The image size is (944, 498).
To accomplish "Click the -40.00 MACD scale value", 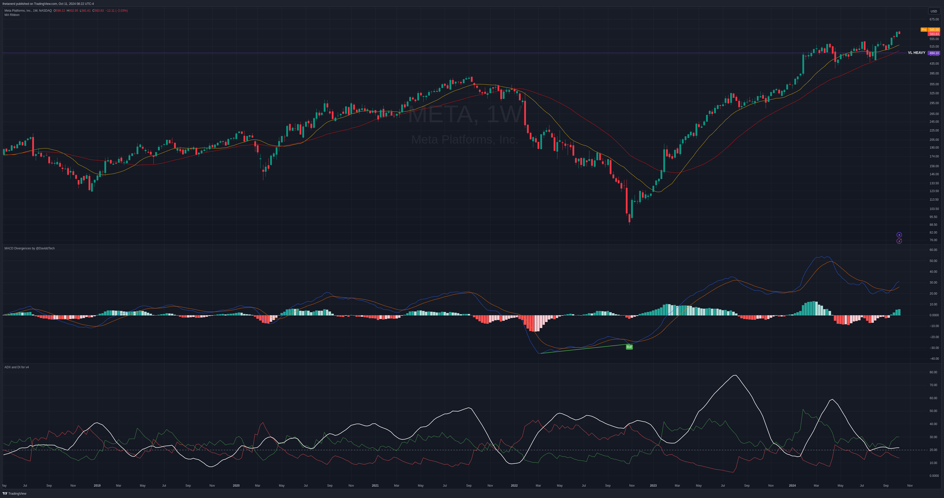I will pos(934,359).
